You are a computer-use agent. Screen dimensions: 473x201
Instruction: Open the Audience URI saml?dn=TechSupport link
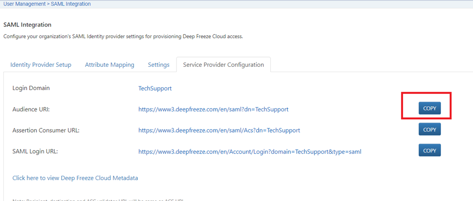pos(213,109)
